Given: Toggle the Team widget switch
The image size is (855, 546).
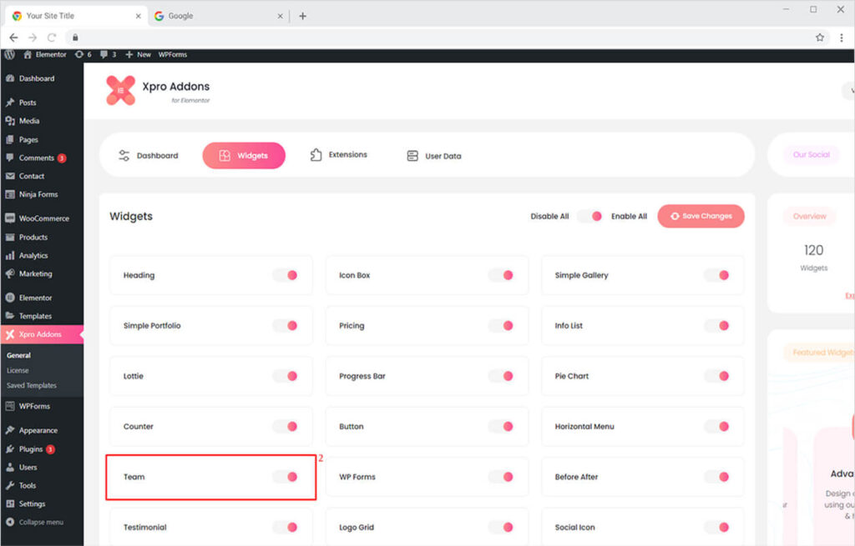Looking at the screenshot, I should [286, 477].
